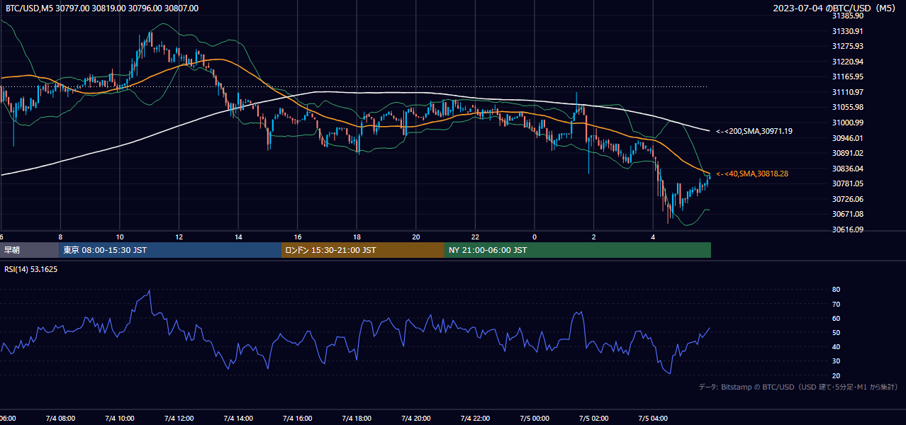The height and width of the screenshot is (425, 906).
Task: Click RSI axis level 60
Action: pyautogui.click(x=836, y=318)
